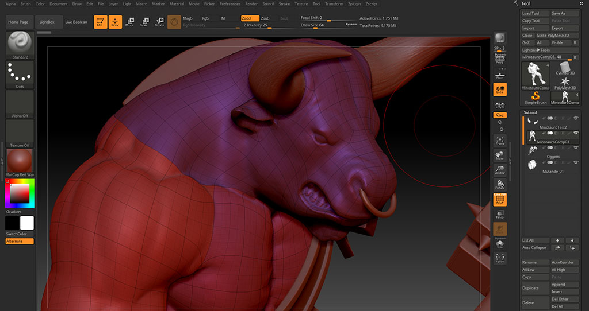Click Make PolyMesh3D button

[x=557, y=35]
